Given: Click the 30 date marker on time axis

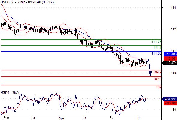Looking at the screenshot, I should 7,118.
